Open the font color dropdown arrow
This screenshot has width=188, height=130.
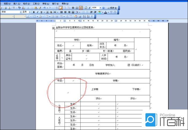(108, 12)
